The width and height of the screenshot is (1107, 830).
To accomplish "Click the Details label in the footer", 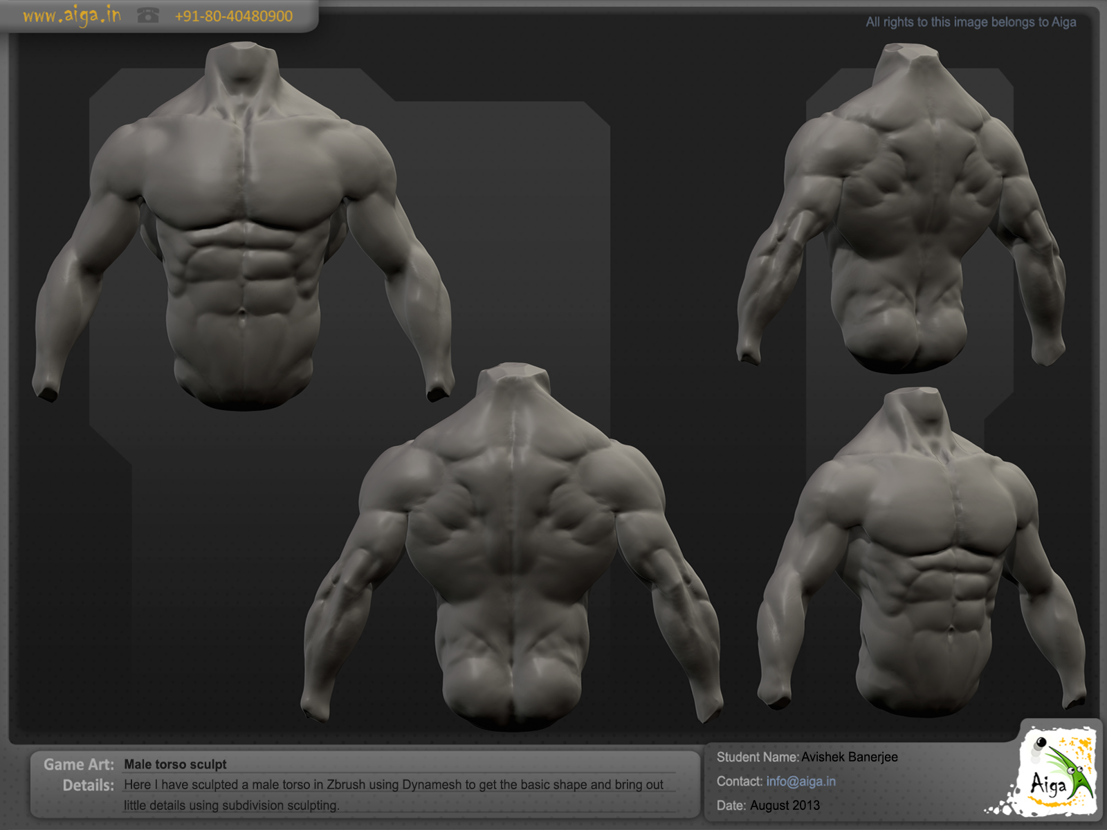I will (x=89, y=785).
